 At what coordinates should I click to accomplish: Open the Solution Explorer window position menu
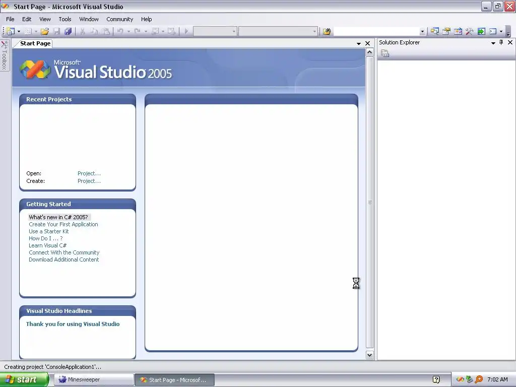[x=493, y=43]
